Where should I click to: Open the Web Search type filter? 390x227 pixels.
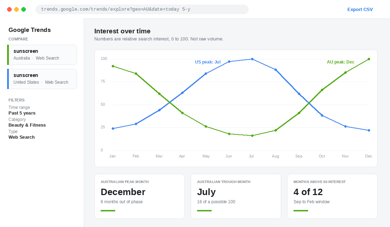[x=22, y=137]
